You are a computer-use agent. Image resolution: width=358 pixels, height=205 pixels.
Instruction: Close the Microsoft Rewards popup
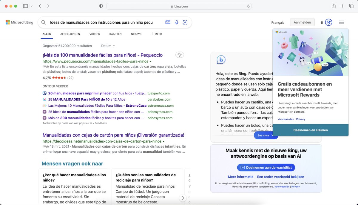click(342, 37)
